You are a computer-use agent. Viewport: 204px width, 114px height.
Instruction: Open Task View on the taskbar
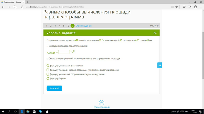point(15,111)
